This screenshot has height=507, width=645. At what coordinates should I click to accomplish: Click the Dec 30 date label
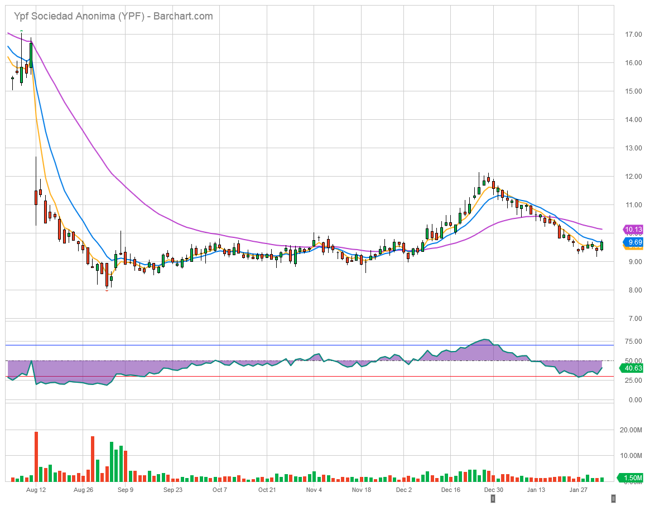pyautogui.click(x=494, y=490)
